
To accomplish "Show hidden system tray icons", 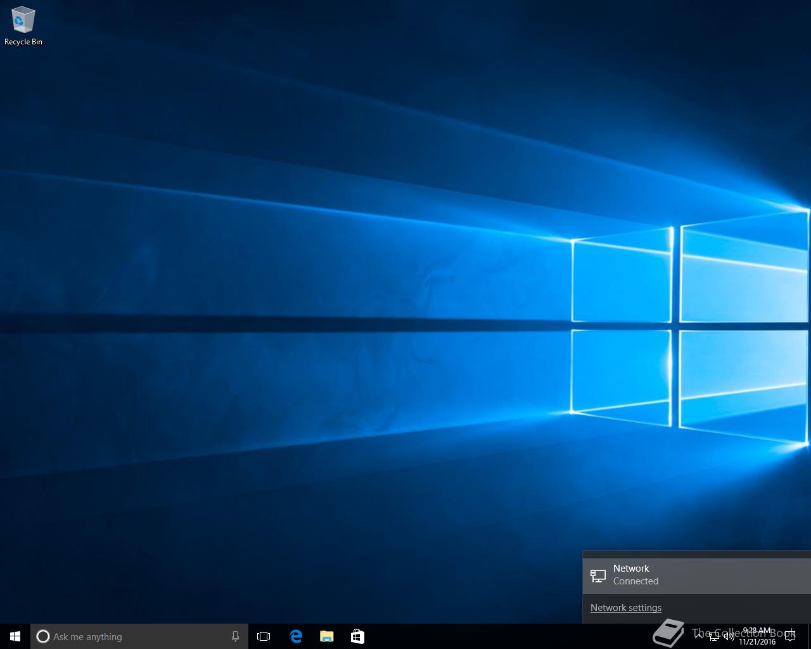I will coord(699,636).
